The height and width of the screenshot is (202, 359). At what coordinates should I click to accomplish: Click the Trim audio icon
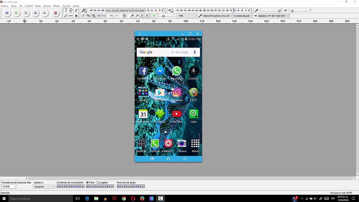pyautogui.click(x=98, y=16)
